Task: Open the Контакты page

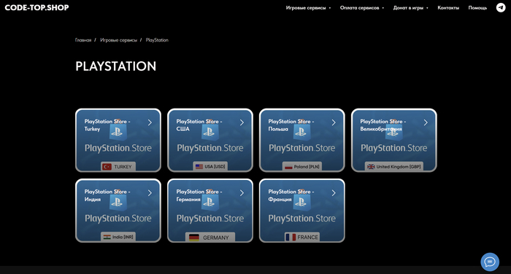Action: [448, 8]
